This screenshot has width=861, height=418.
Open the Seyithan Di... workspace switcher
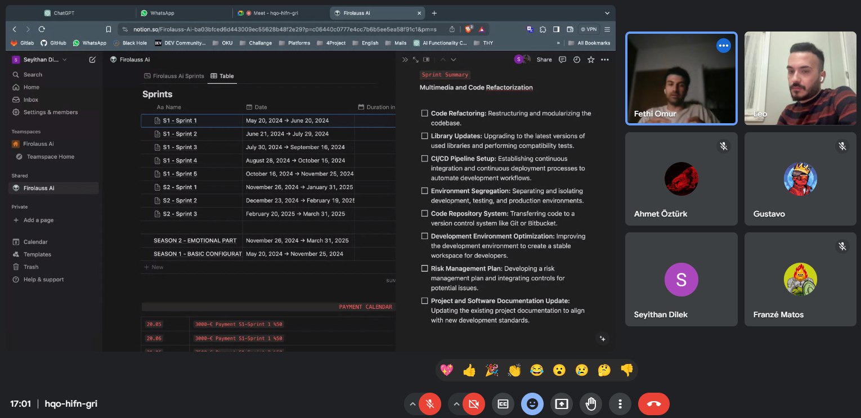point(39,60)
